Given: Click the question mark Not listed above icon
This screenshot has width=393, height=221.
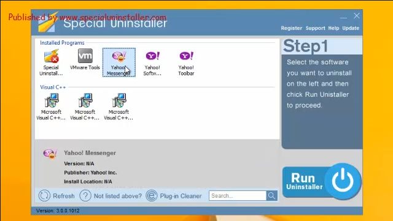Looking at the screenshot, I should click(x=85, y=196).
